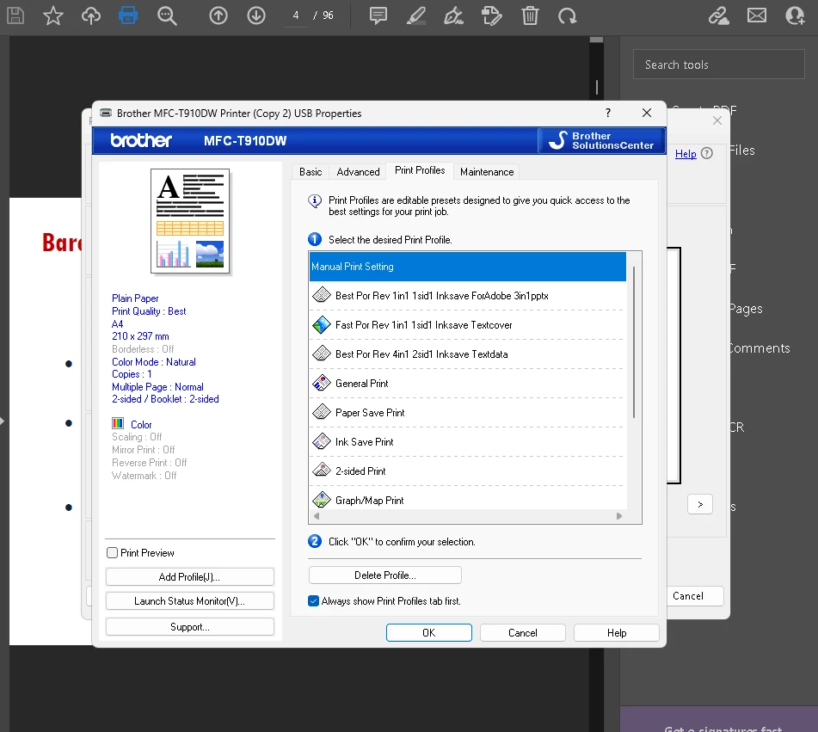818x732 pixels.
Task: Open the Maintenance tab
Action: pyautogui.click(x=487, y=172)
